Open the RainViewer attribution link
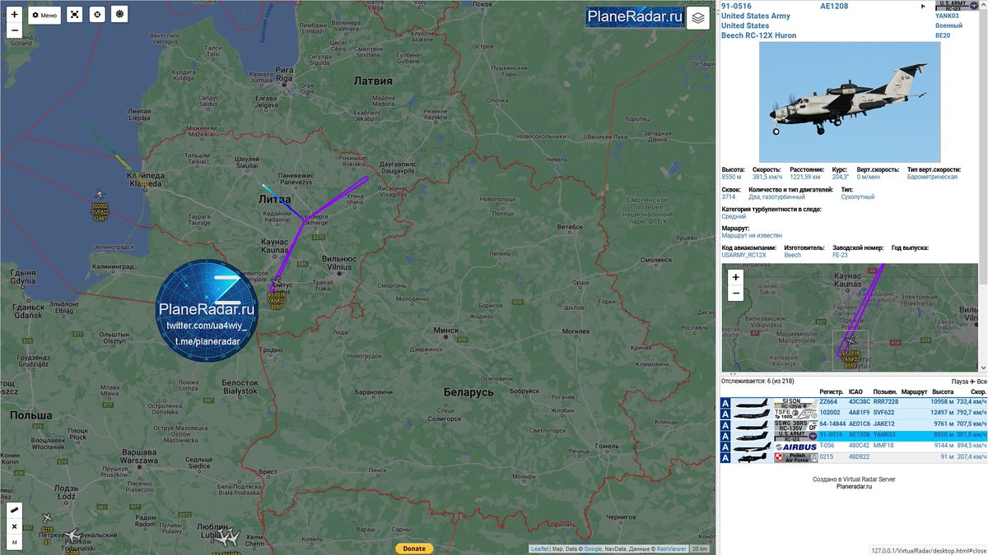The image size is (988, 555). pyautogui.click(x=671, y=549)
